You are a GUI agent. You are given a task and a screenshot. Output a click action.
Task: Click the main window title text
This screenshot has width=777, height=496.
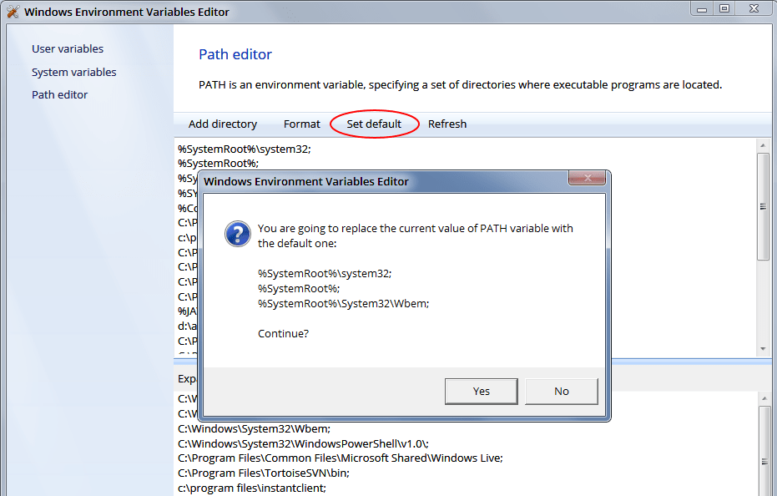tap(126, 12)
